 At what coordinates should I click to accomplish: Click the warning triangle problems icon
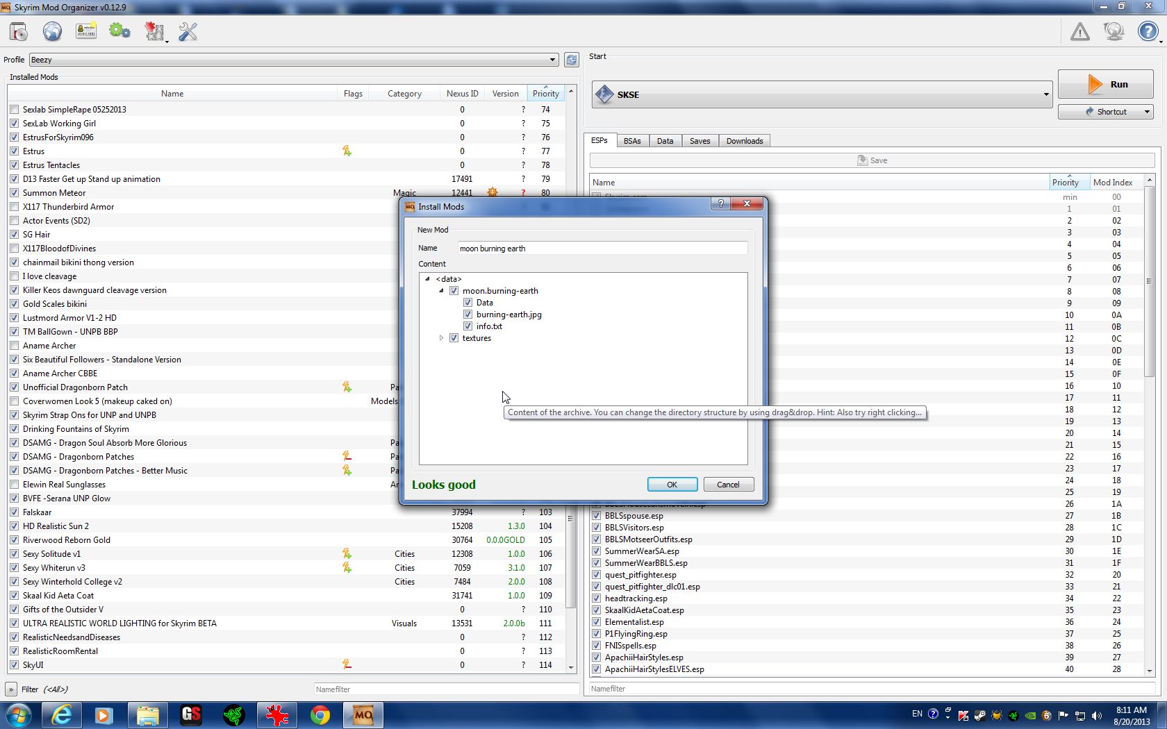point(1079,32)
